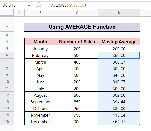Select moving average cell 316.67

119,82
